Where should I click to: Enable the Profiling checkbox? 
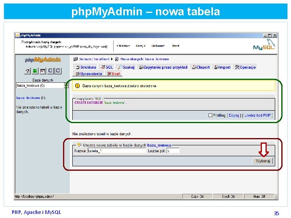click(210, 115)
